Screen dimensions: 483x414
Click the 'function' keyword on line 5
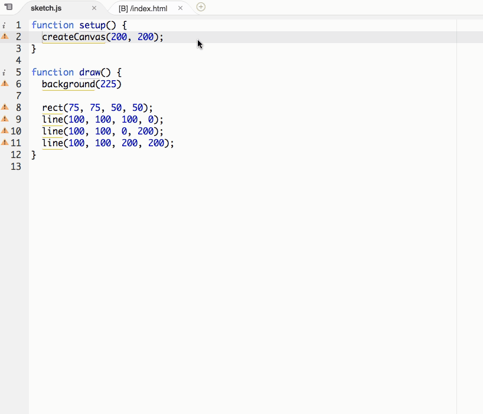click(x=53, y=73)
